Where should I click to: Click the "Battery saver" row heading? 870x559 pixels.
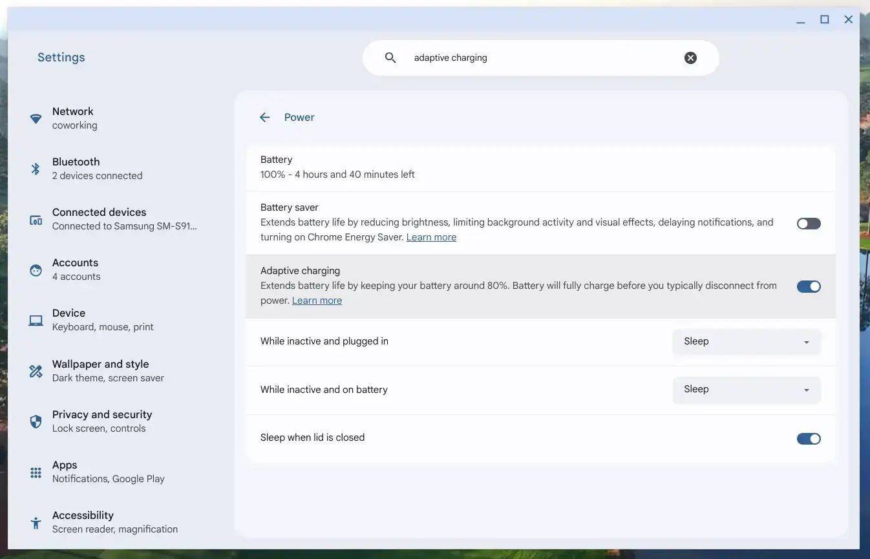click(289, 207)
